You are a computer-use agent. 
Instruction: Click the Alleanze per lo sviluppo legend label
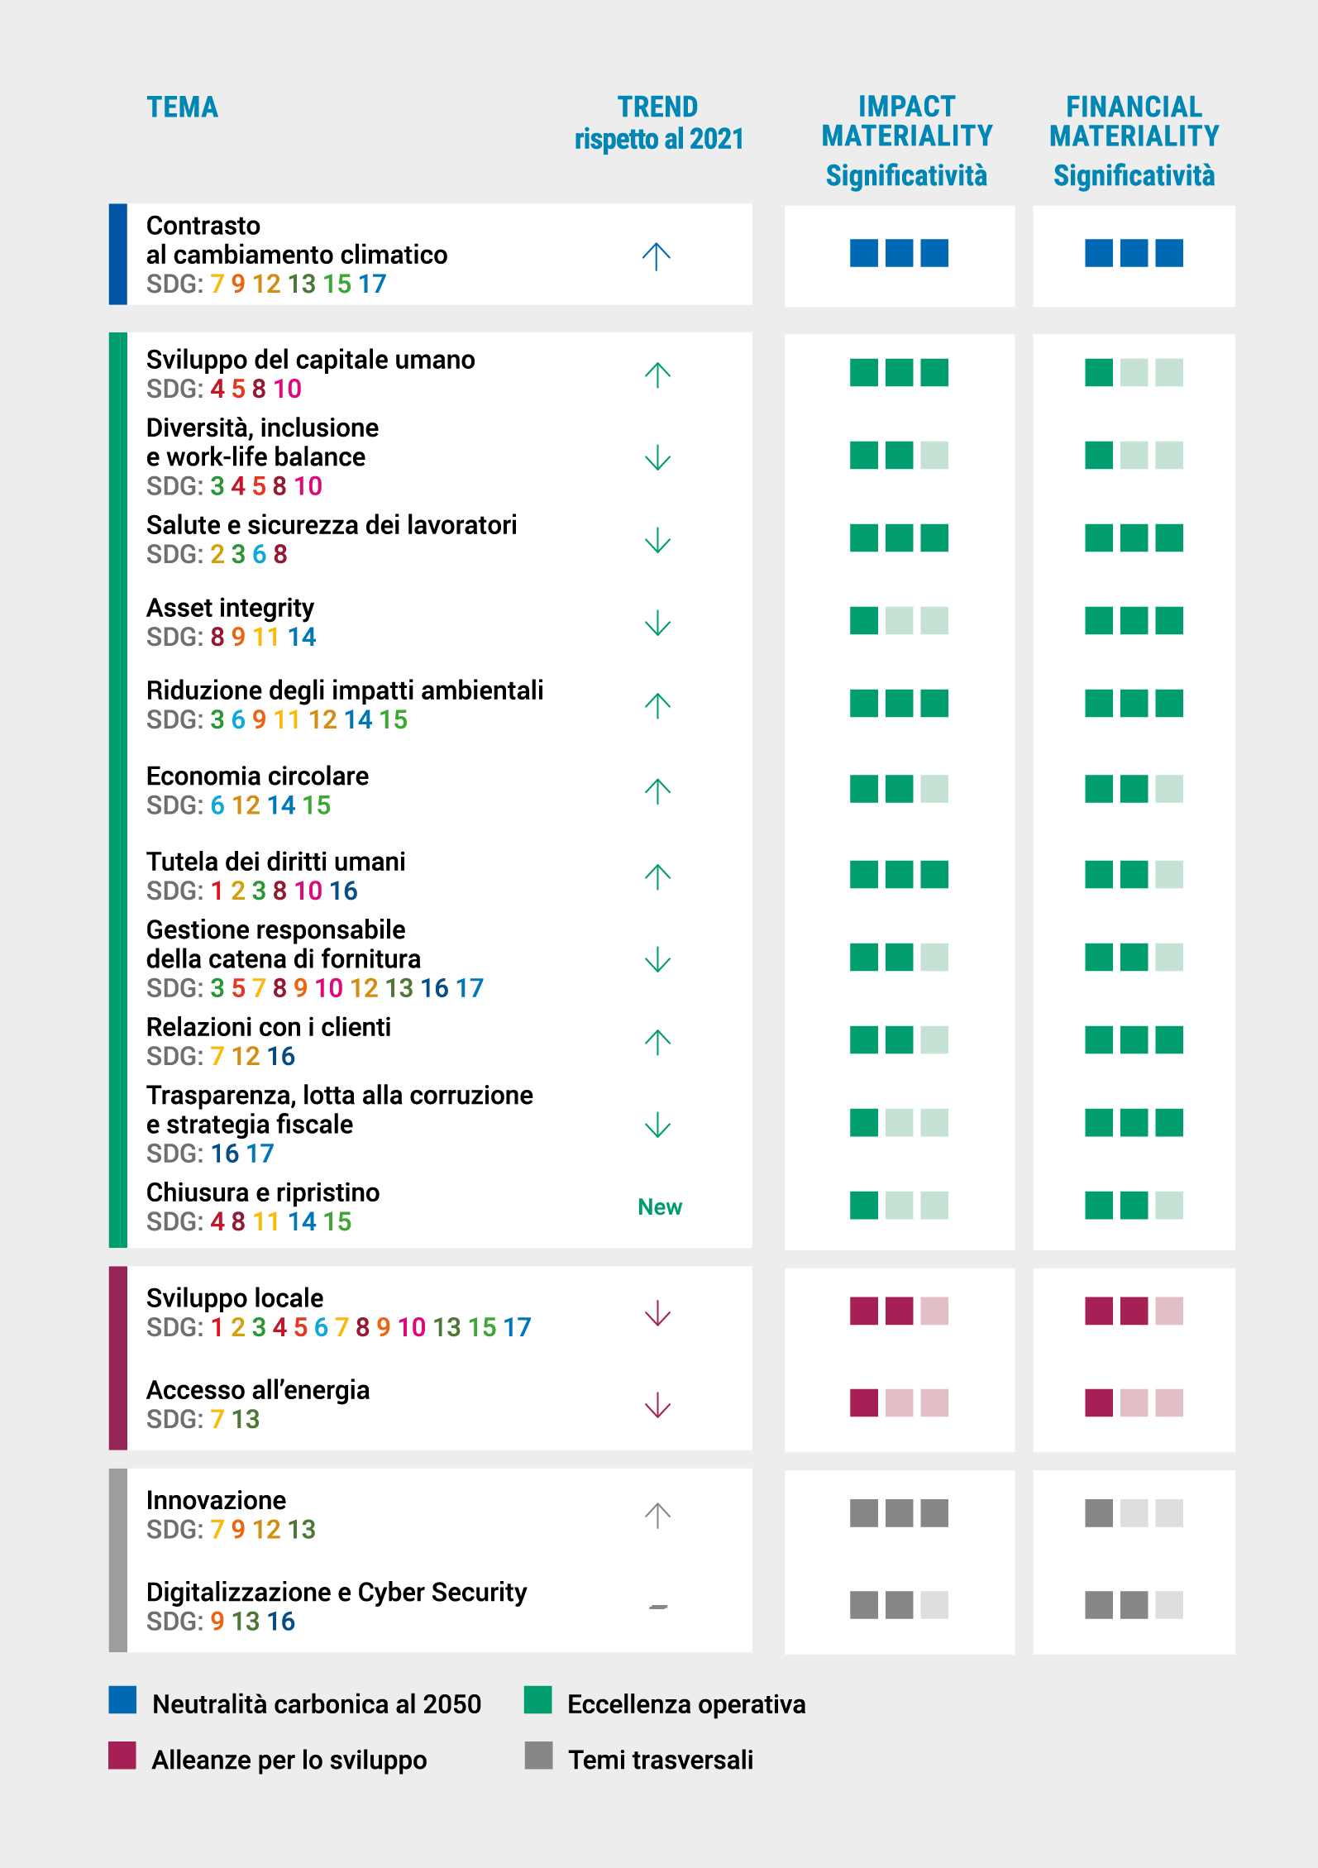(x=289, y=1760)
